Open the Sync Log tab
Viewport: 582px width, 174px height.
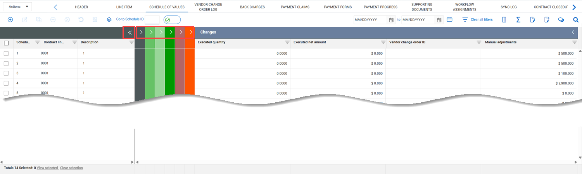[508, 7]
